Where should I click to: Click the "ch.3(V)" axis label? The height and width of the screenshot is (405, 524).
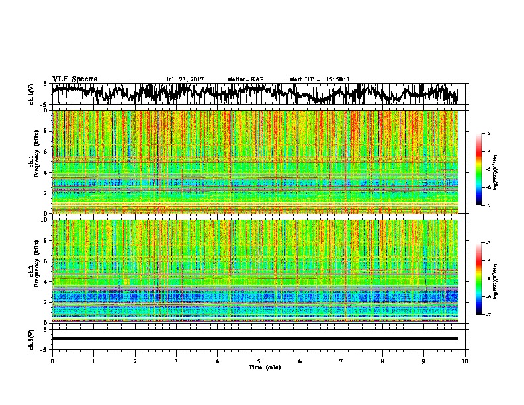tap(32, 340)
